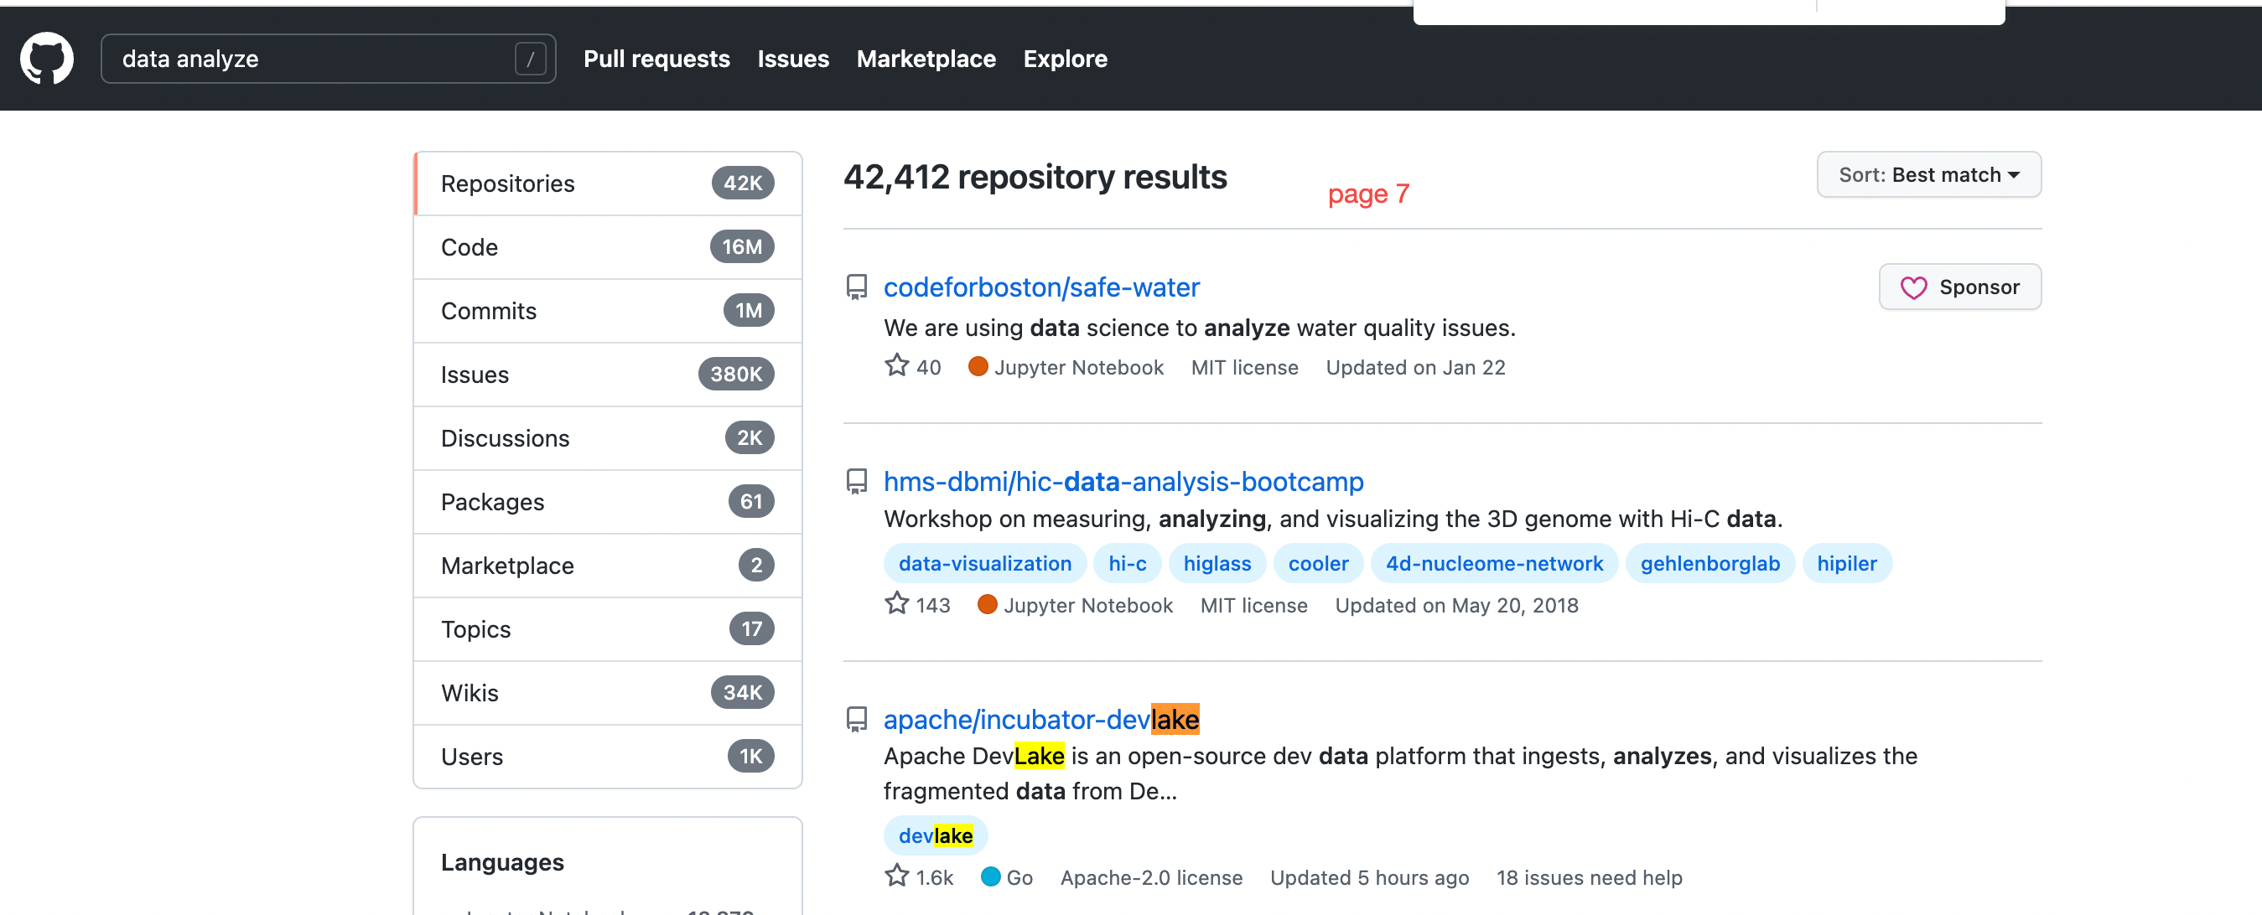Click the data-visualization topic tag

984,563
